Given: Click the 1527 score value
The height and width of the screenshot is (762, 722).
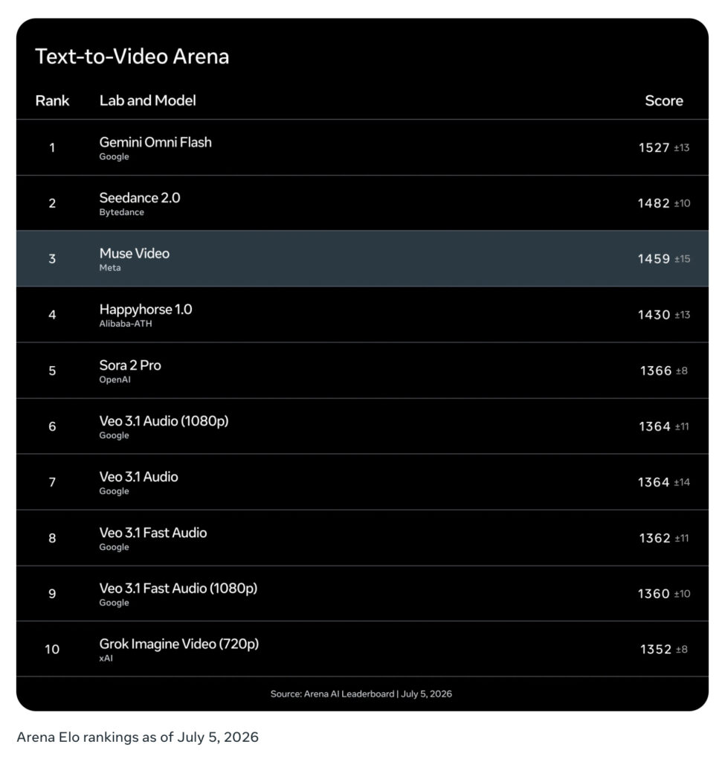Looking at the screenshot, I should pyautogui.click(x=654, y=148).
